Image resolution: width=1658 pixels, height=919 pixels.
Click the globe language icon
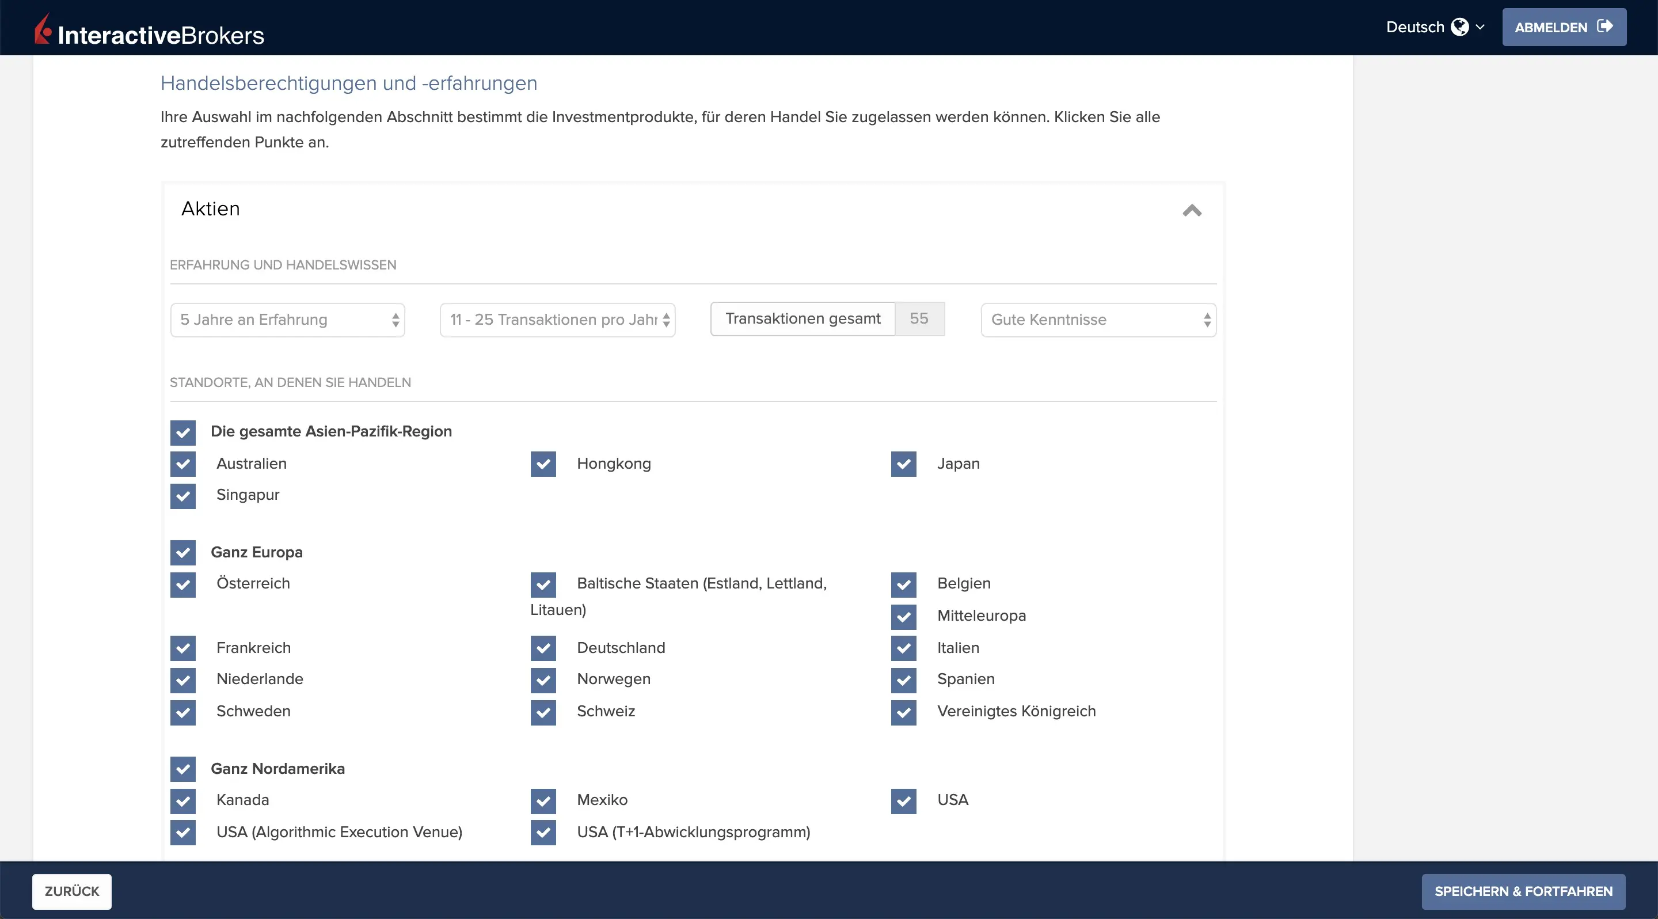[x=1460, y=27]
